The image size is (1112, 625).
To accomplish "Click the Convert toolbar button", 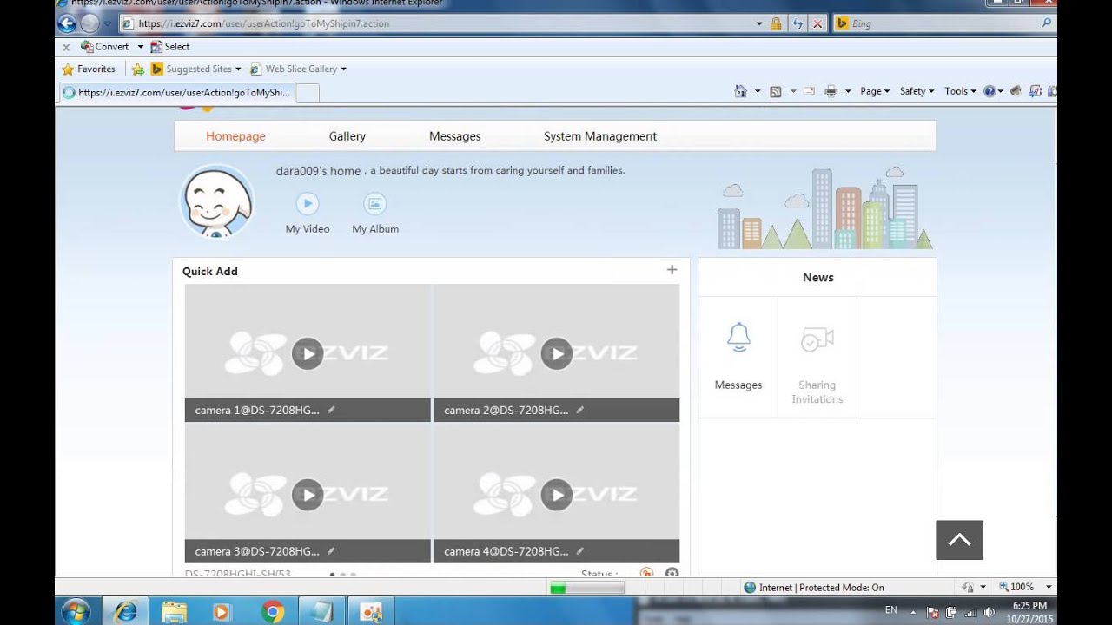I will (104, 47).
